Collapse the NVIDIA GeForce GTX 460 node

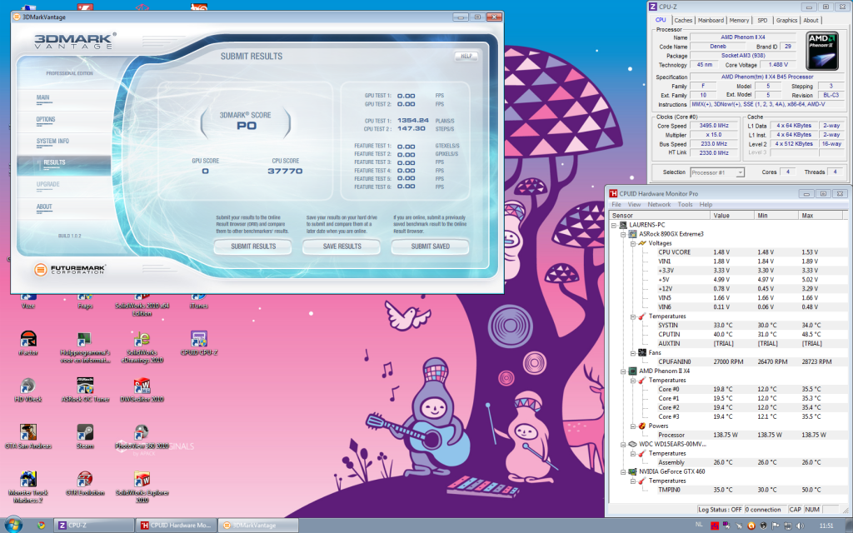click(623, 471)
